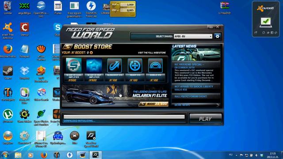
Task: Open the Steam desktop icon
Action: [x=8, y=73]
